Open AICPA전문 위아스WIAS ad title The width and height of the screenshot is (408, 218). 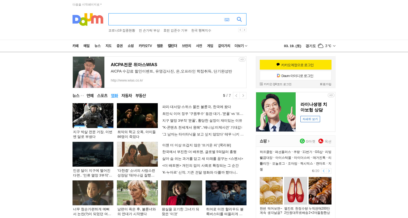(134, 65)
